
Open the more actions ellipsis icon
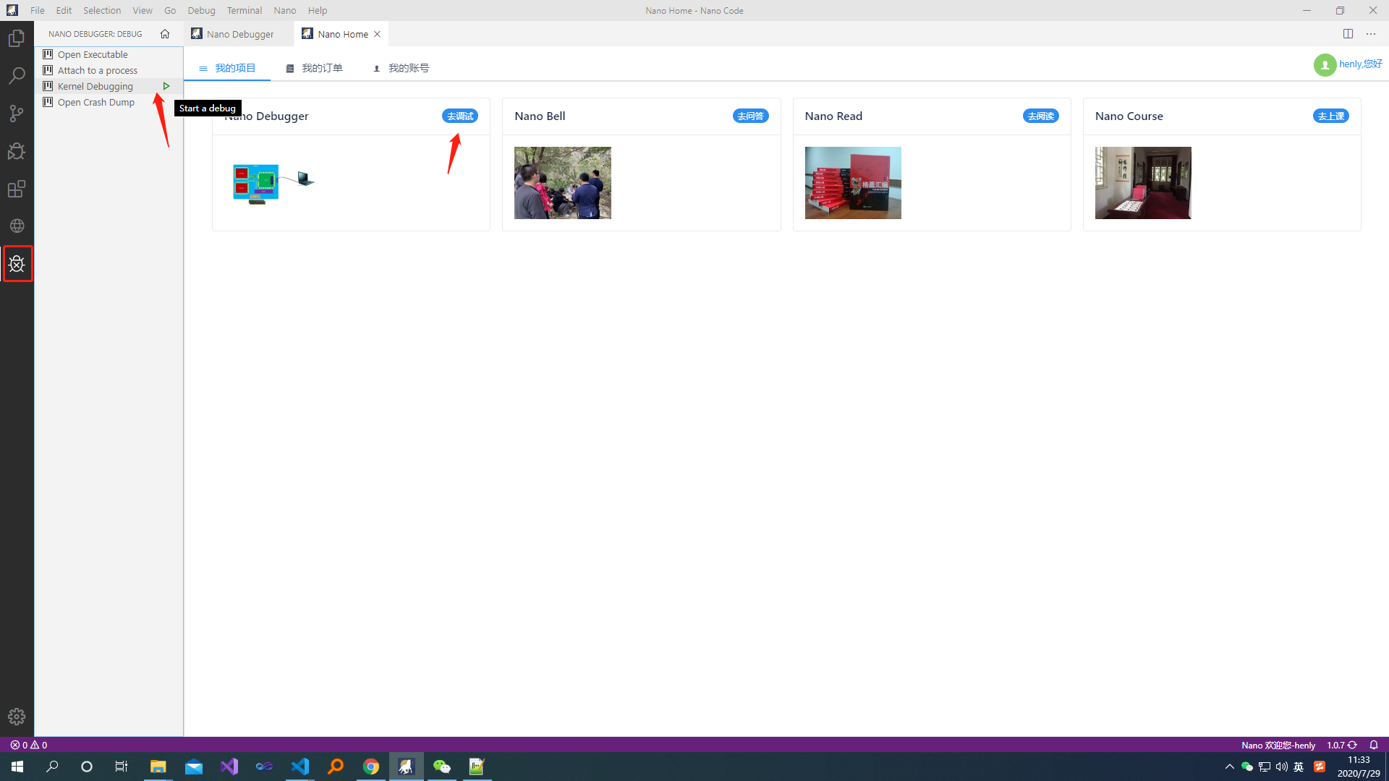point(1371,34)
